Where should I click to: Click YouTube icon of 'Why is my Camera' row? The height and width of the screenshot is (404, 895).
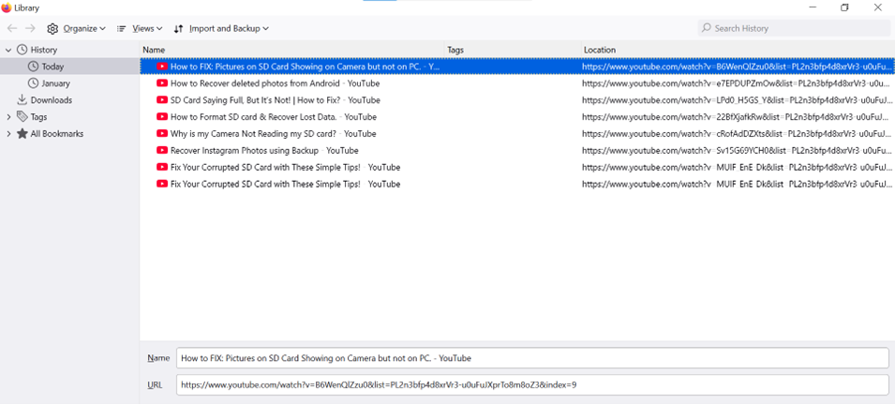click(x=162, y=134)
